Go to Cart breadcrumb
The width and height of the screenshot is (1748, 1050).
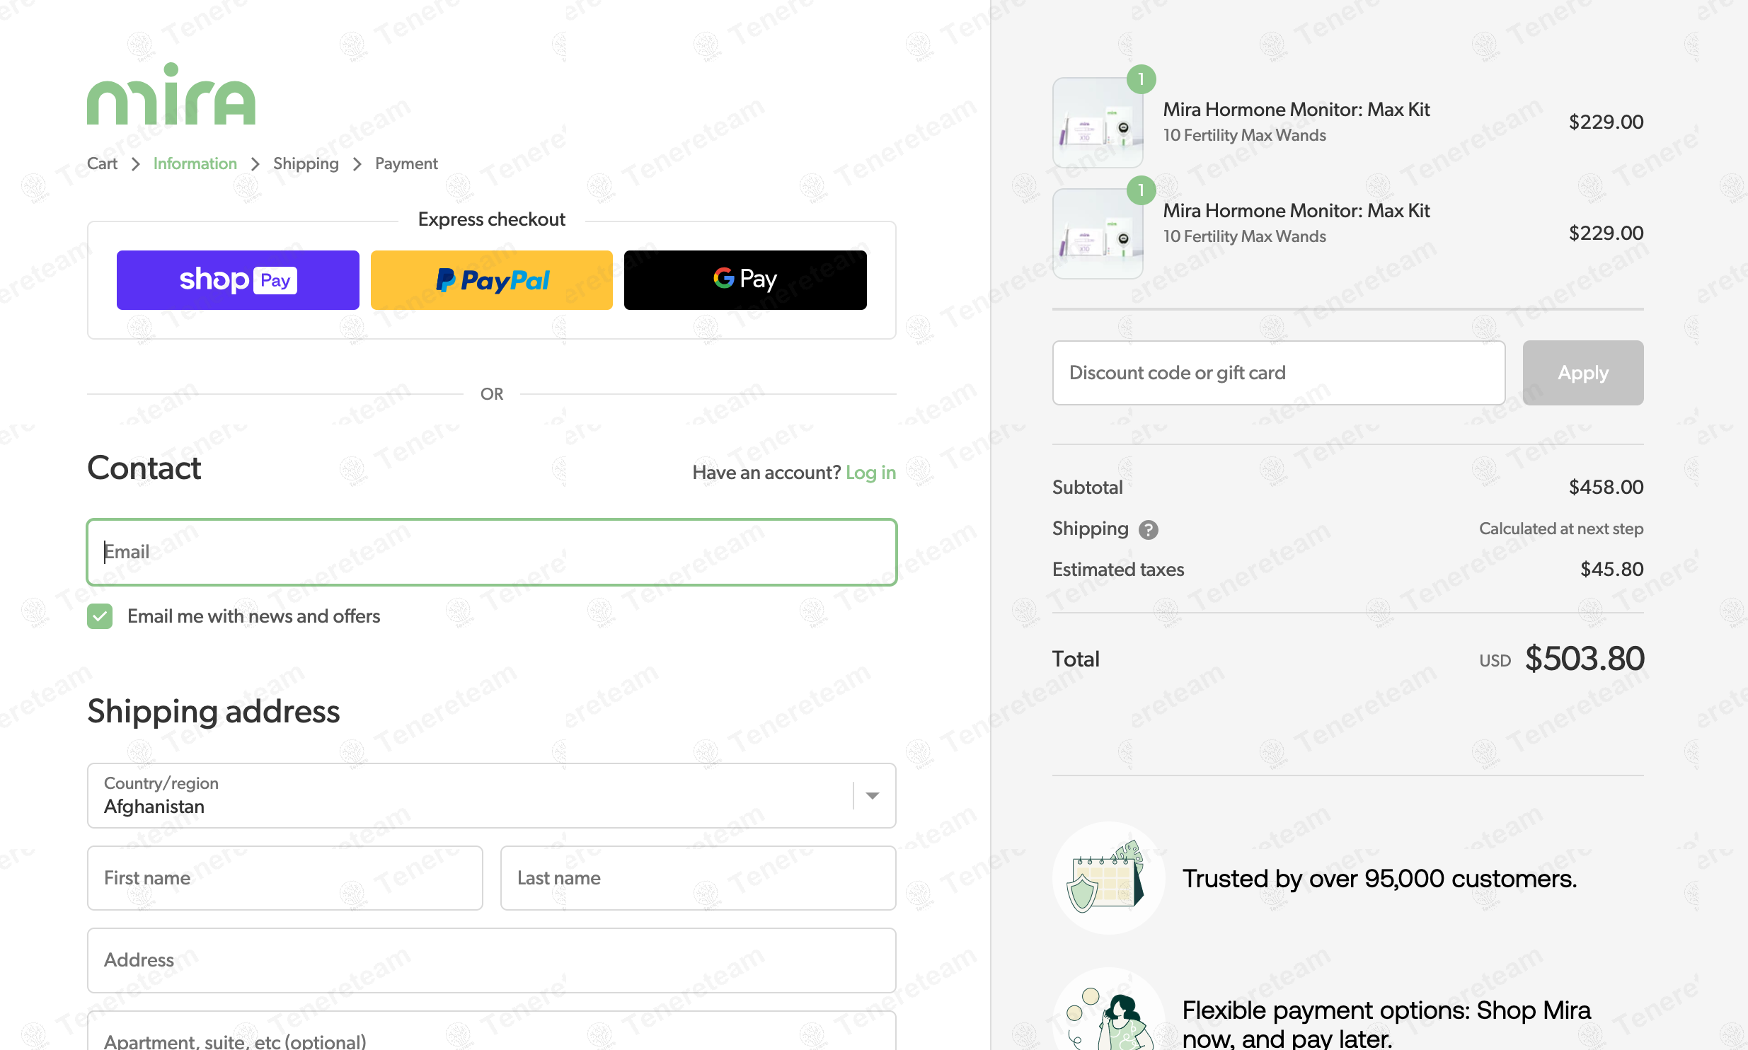pos(102,163)
